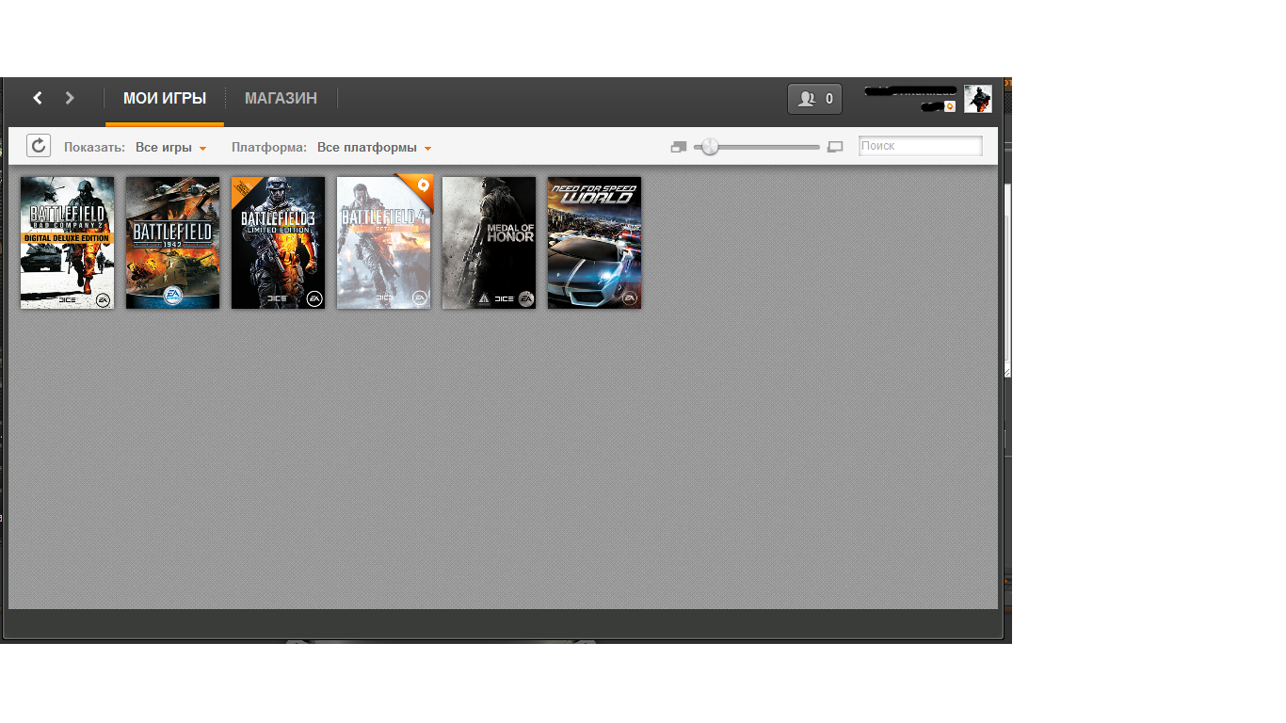This screenshot has width=1286, height=723.
Task: Focus the Поиск search field
Action: pyautogui.click(x=920, y=146)
